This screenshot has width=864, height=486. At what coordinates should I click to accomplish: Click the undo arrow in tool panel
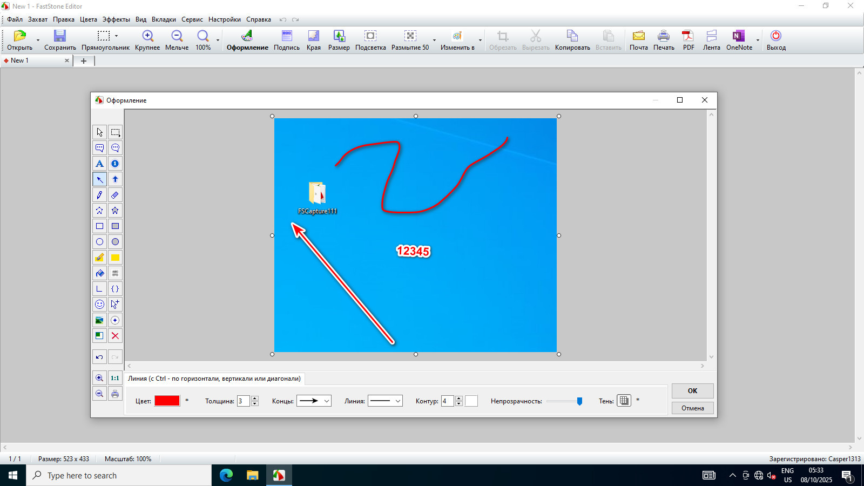99,357
